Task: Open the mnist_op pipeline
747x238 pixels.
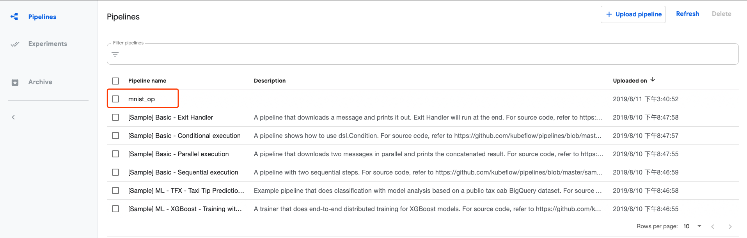Action: coord(142,99)
